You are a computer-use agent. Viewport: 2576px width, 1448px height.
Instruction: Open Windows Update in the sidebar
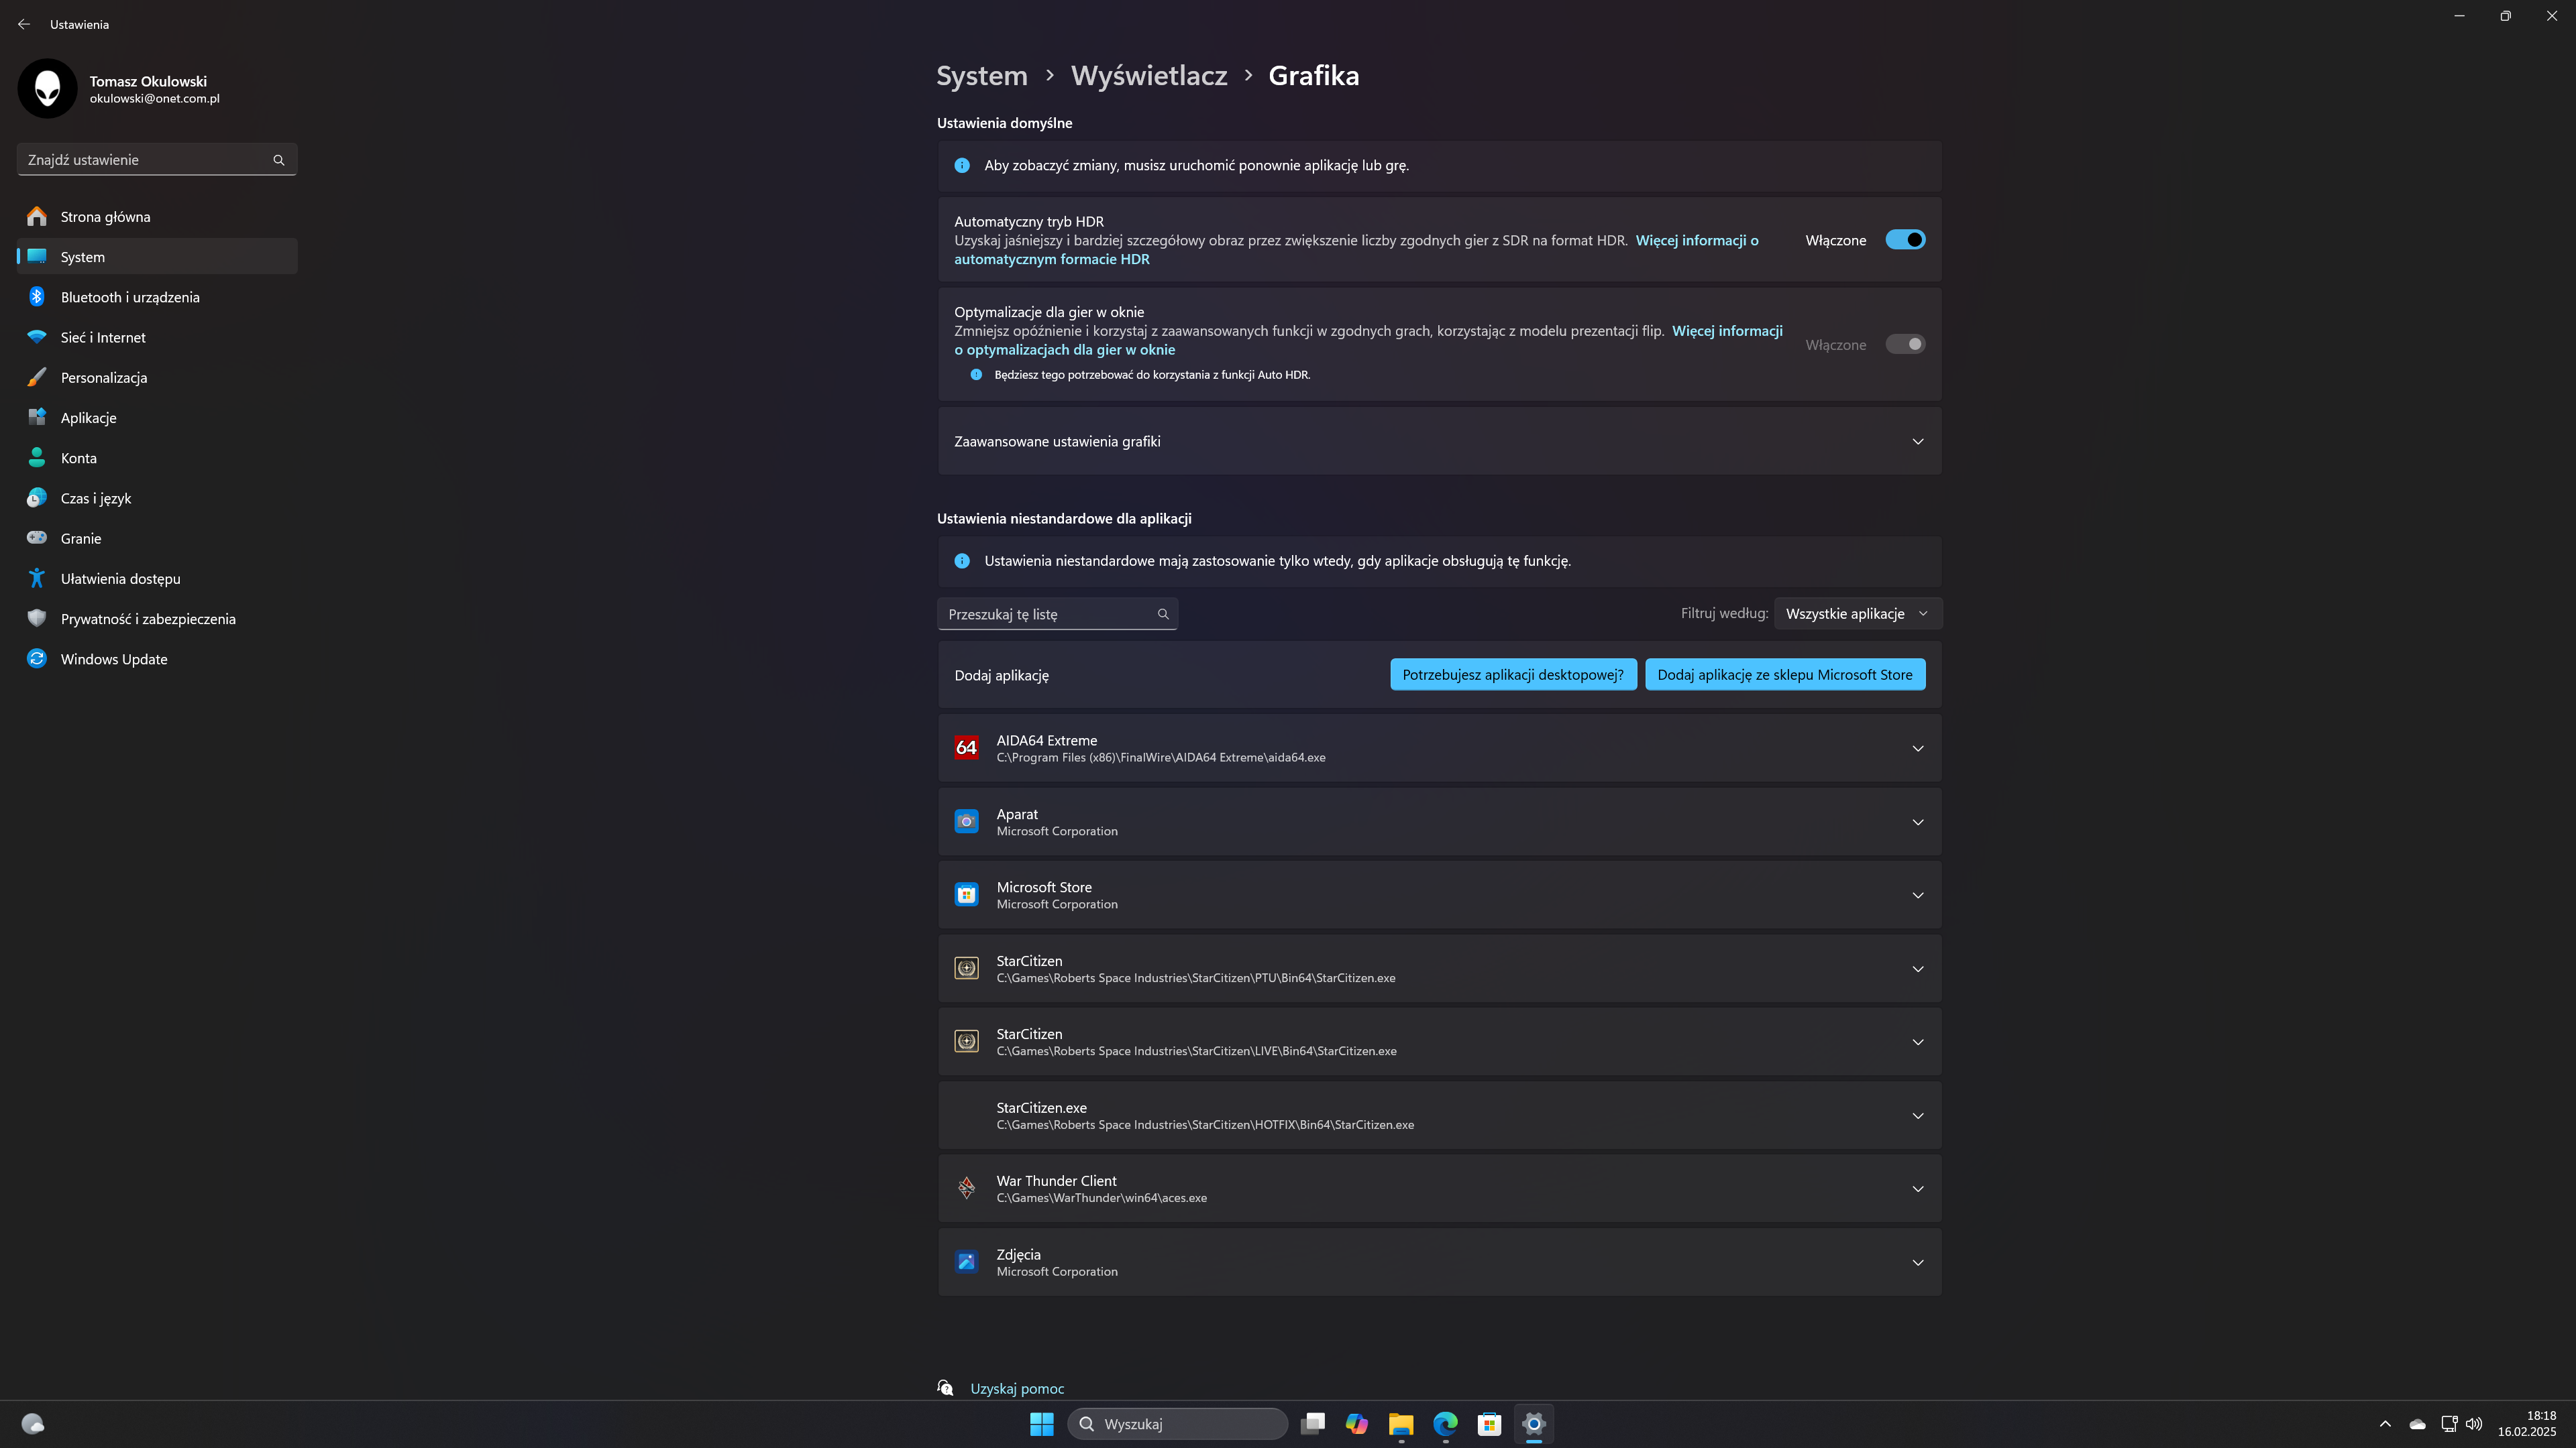pos(114,658)
